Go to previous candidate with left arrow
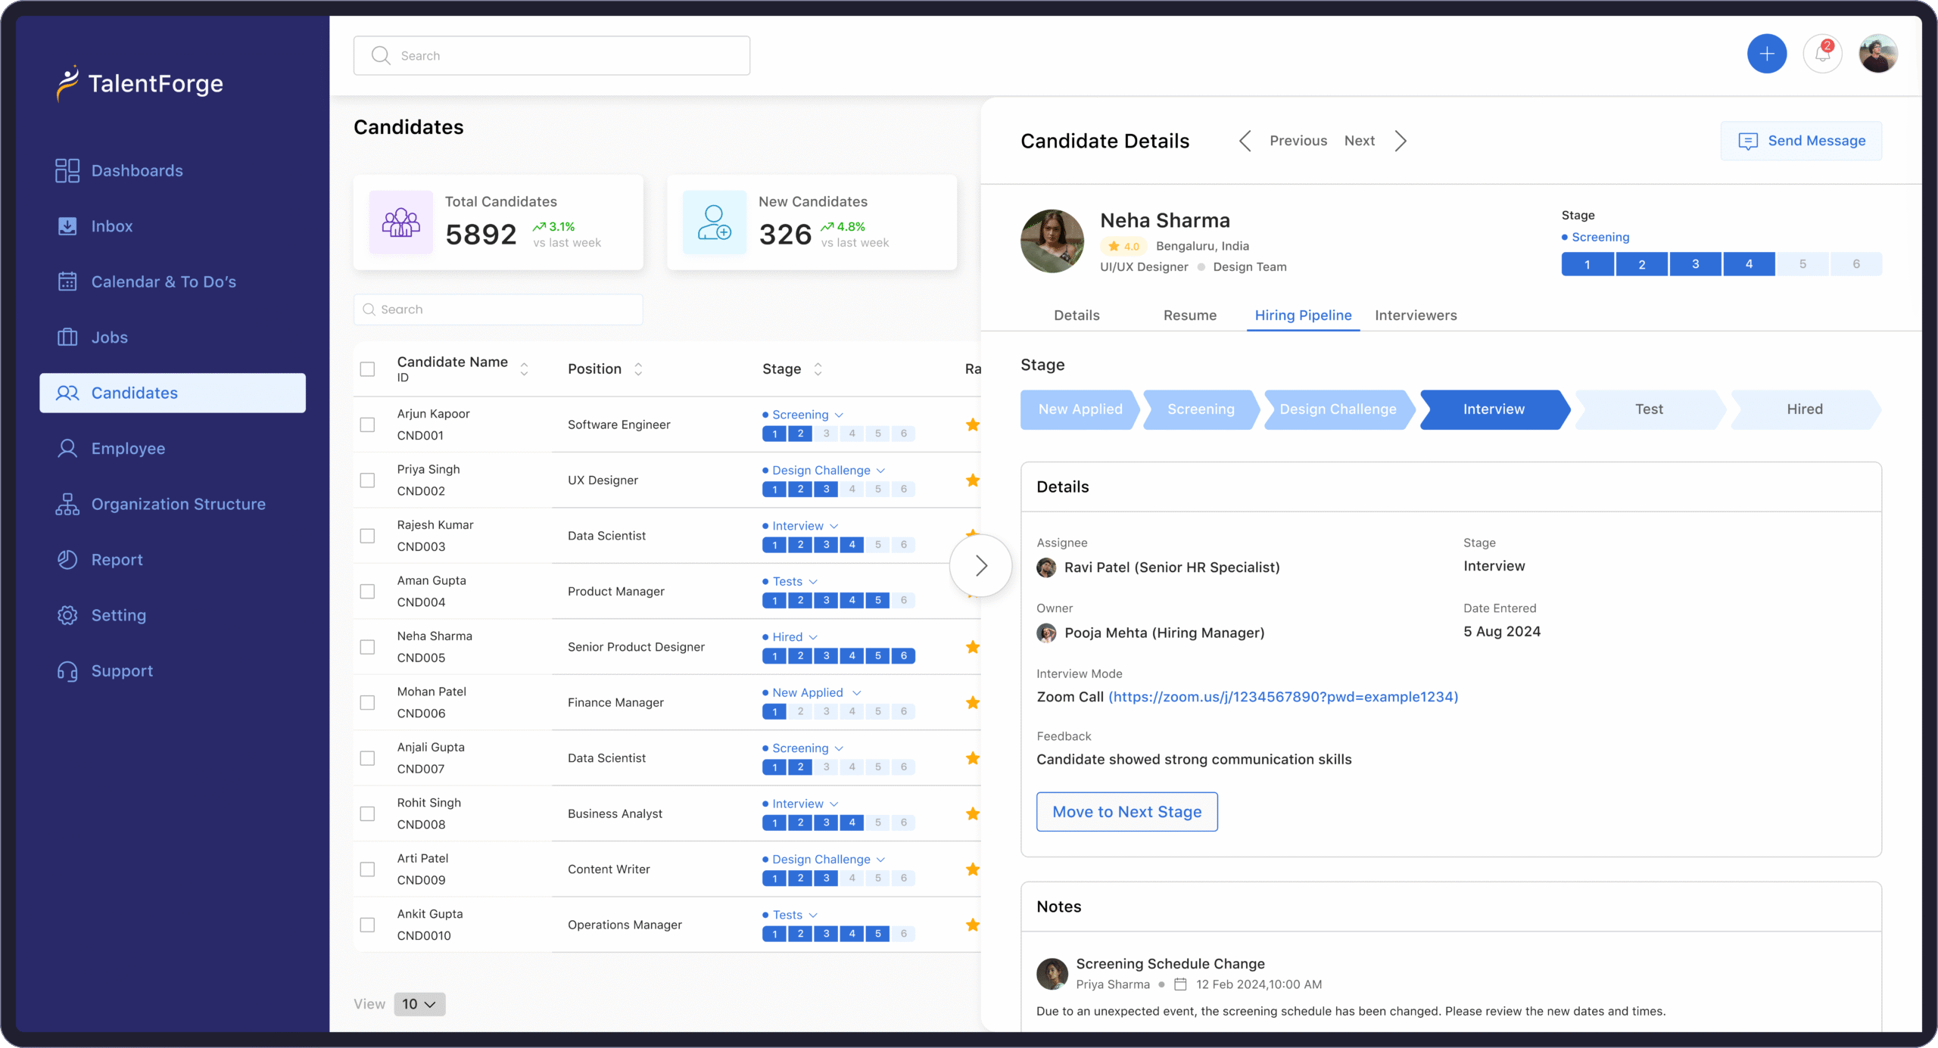 (1245, 141)
